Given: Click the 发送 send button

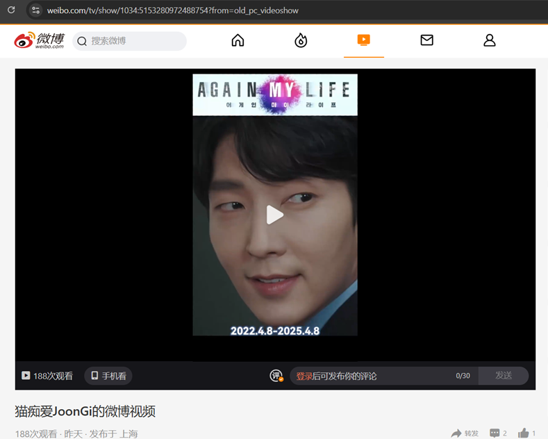Looking at the screenshot, I should 504,376.
